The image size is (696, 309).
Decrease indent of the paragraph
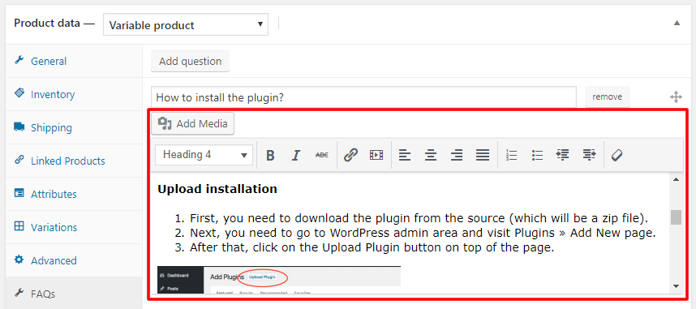(x=563, y=155)
